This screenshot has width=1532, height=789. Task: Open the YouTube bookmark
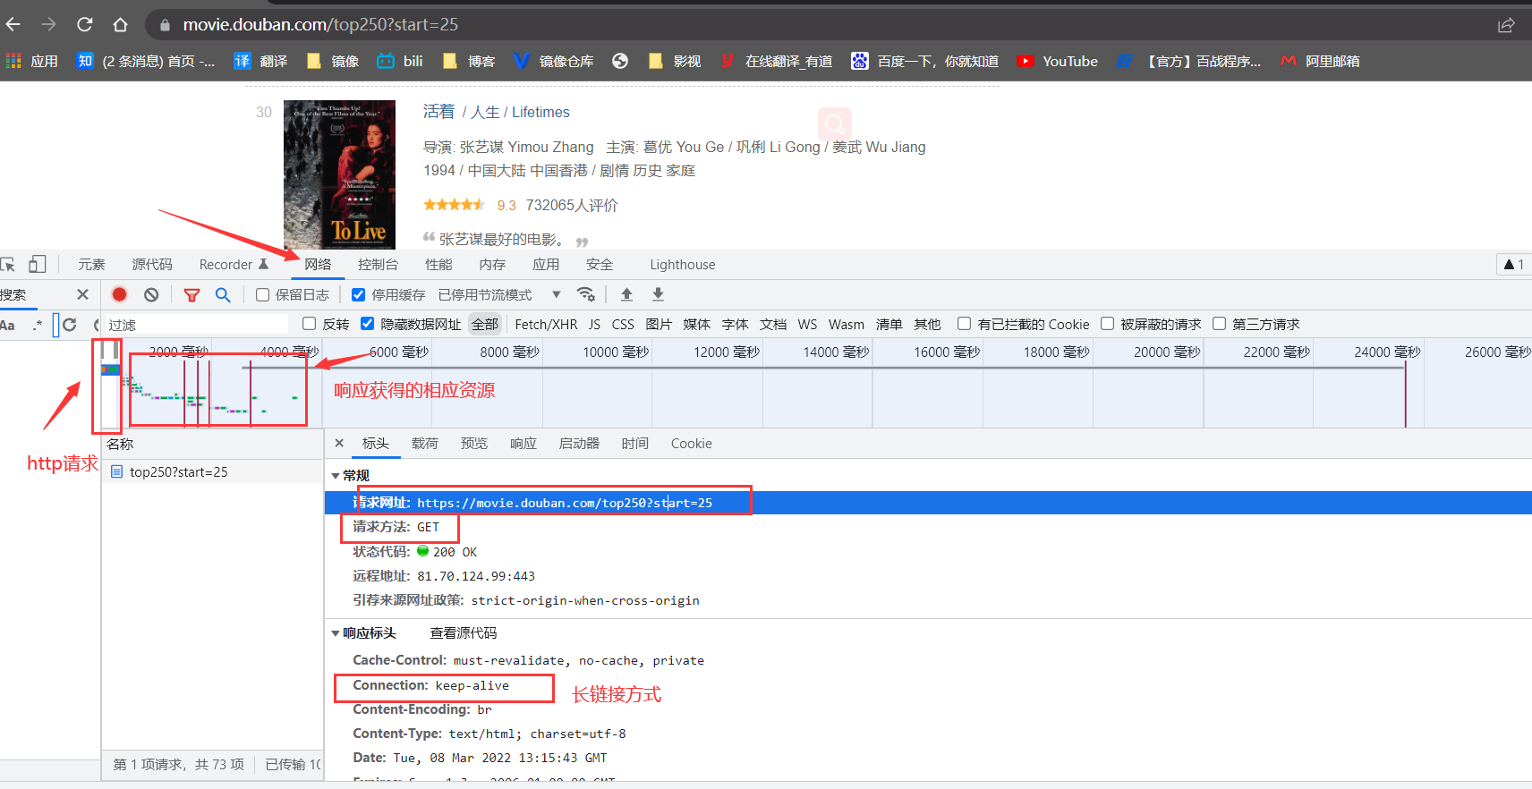(x=1057, y=61)
